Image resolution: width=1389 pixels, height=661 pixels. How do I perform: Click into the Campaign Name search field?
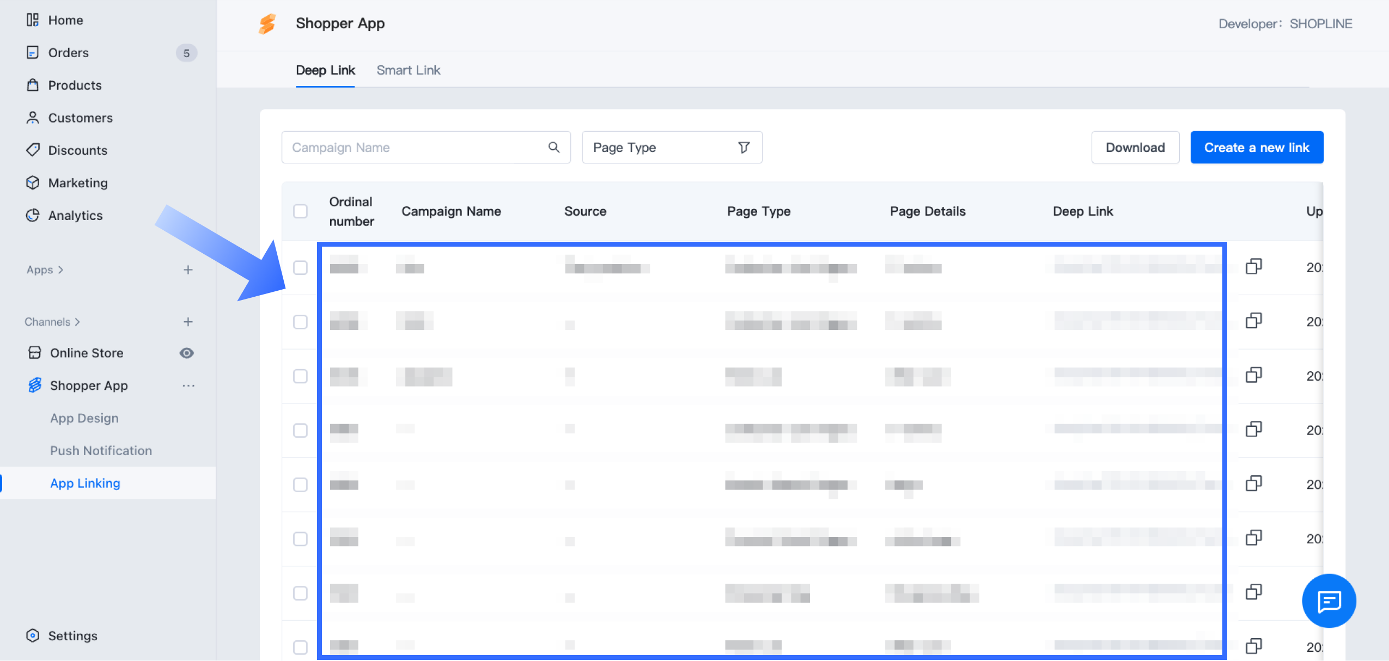tap(414, 147)
